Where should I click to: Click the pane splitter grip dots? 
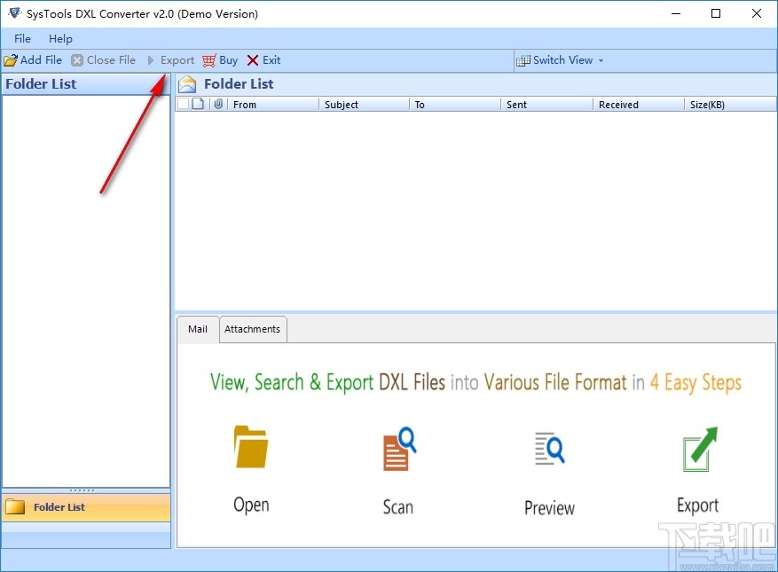82,490
